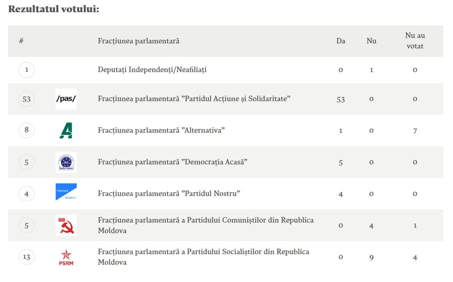Open the "Democrația Acasă" faction name
This screenshot has width=453, height=282.
173,162
